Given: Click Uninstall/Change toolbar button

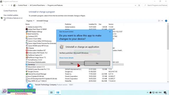Looking at the screenshot, I should [x=42, y=21].
